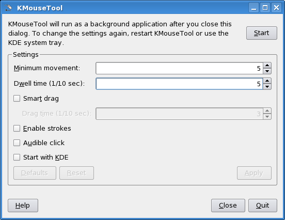This screenshot has width=285, height=220.
Task: Click inside the Dwell time field
Action: (179, 84)
